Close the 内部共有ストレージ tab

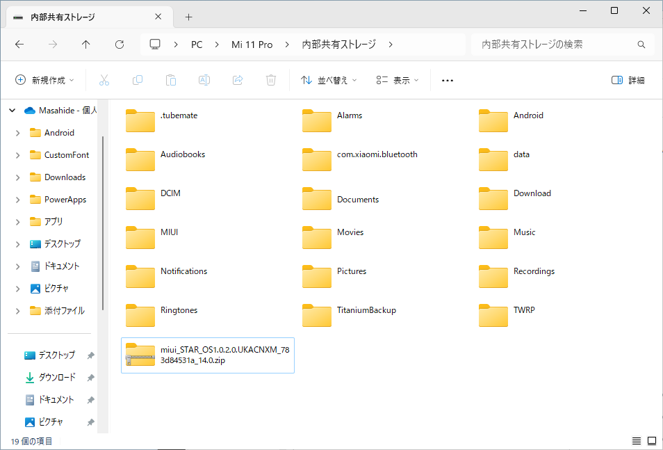point(158,17)
